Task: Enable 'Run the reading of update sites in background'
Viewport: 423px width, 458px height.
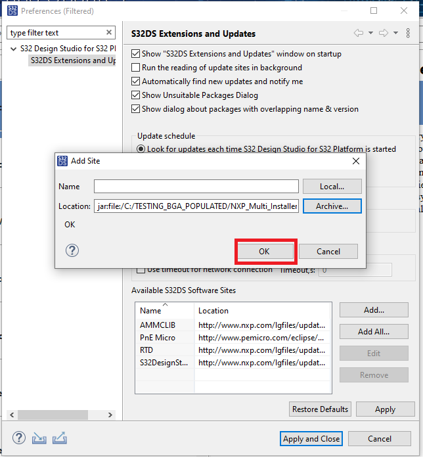Action: tap(136, 68)
